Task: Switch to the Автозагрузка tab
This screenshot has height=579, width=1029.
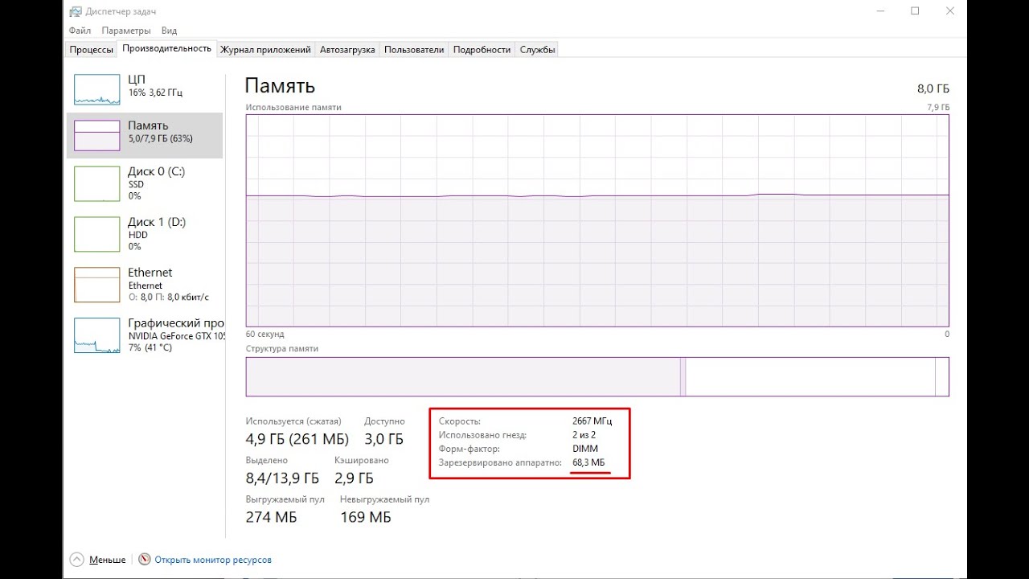Action: click(x=347, y=50)
